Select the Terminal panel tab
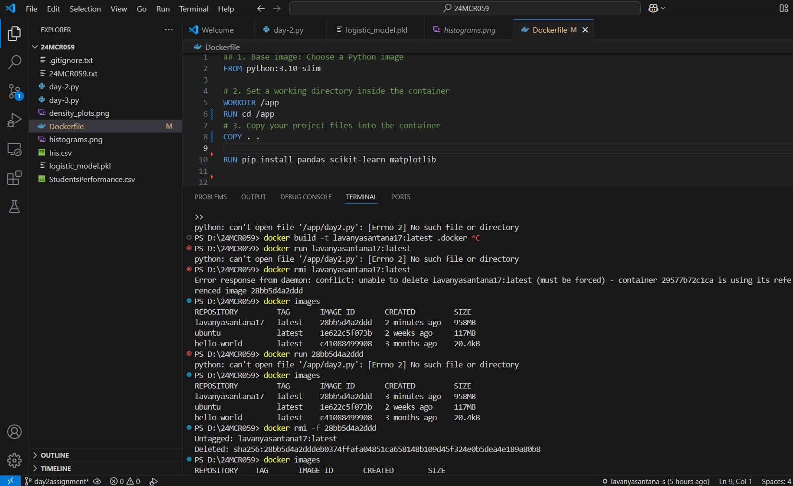This screenshot has height=486, width=793. 361,197
